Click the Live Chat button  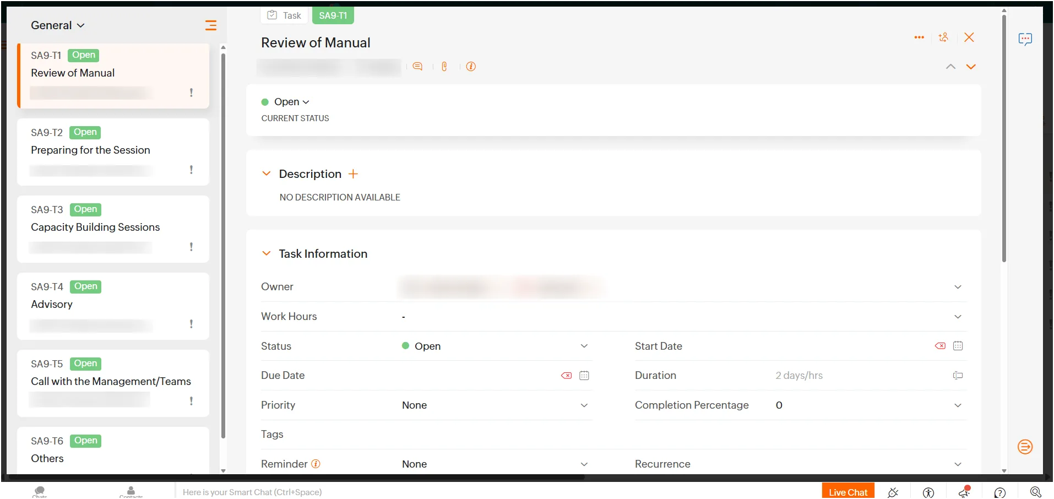tap(848, 492)
